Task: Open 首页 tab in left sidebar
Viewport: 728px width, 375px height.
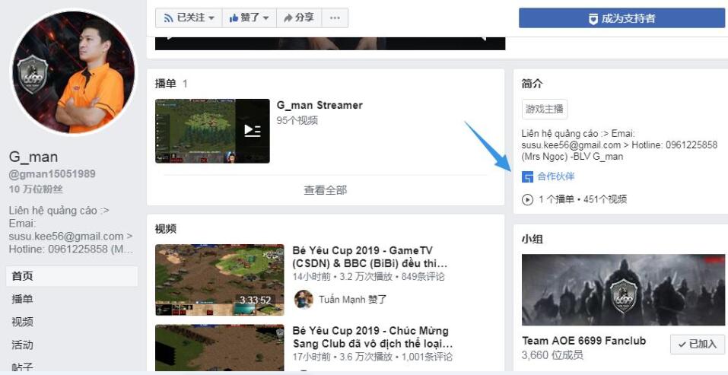Action: 22,276
